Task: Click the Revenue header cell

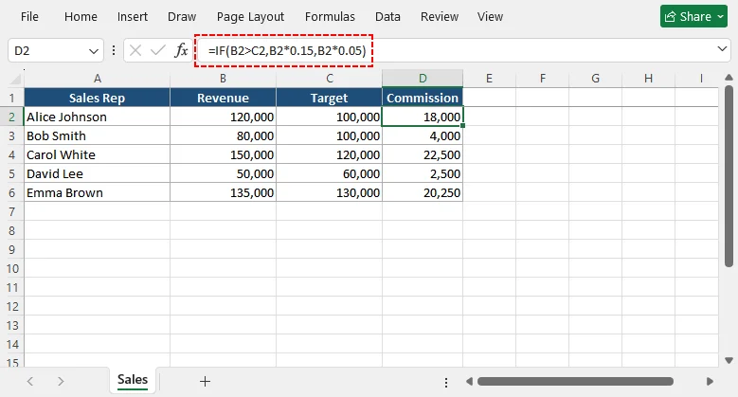Action: click(223, 98)
